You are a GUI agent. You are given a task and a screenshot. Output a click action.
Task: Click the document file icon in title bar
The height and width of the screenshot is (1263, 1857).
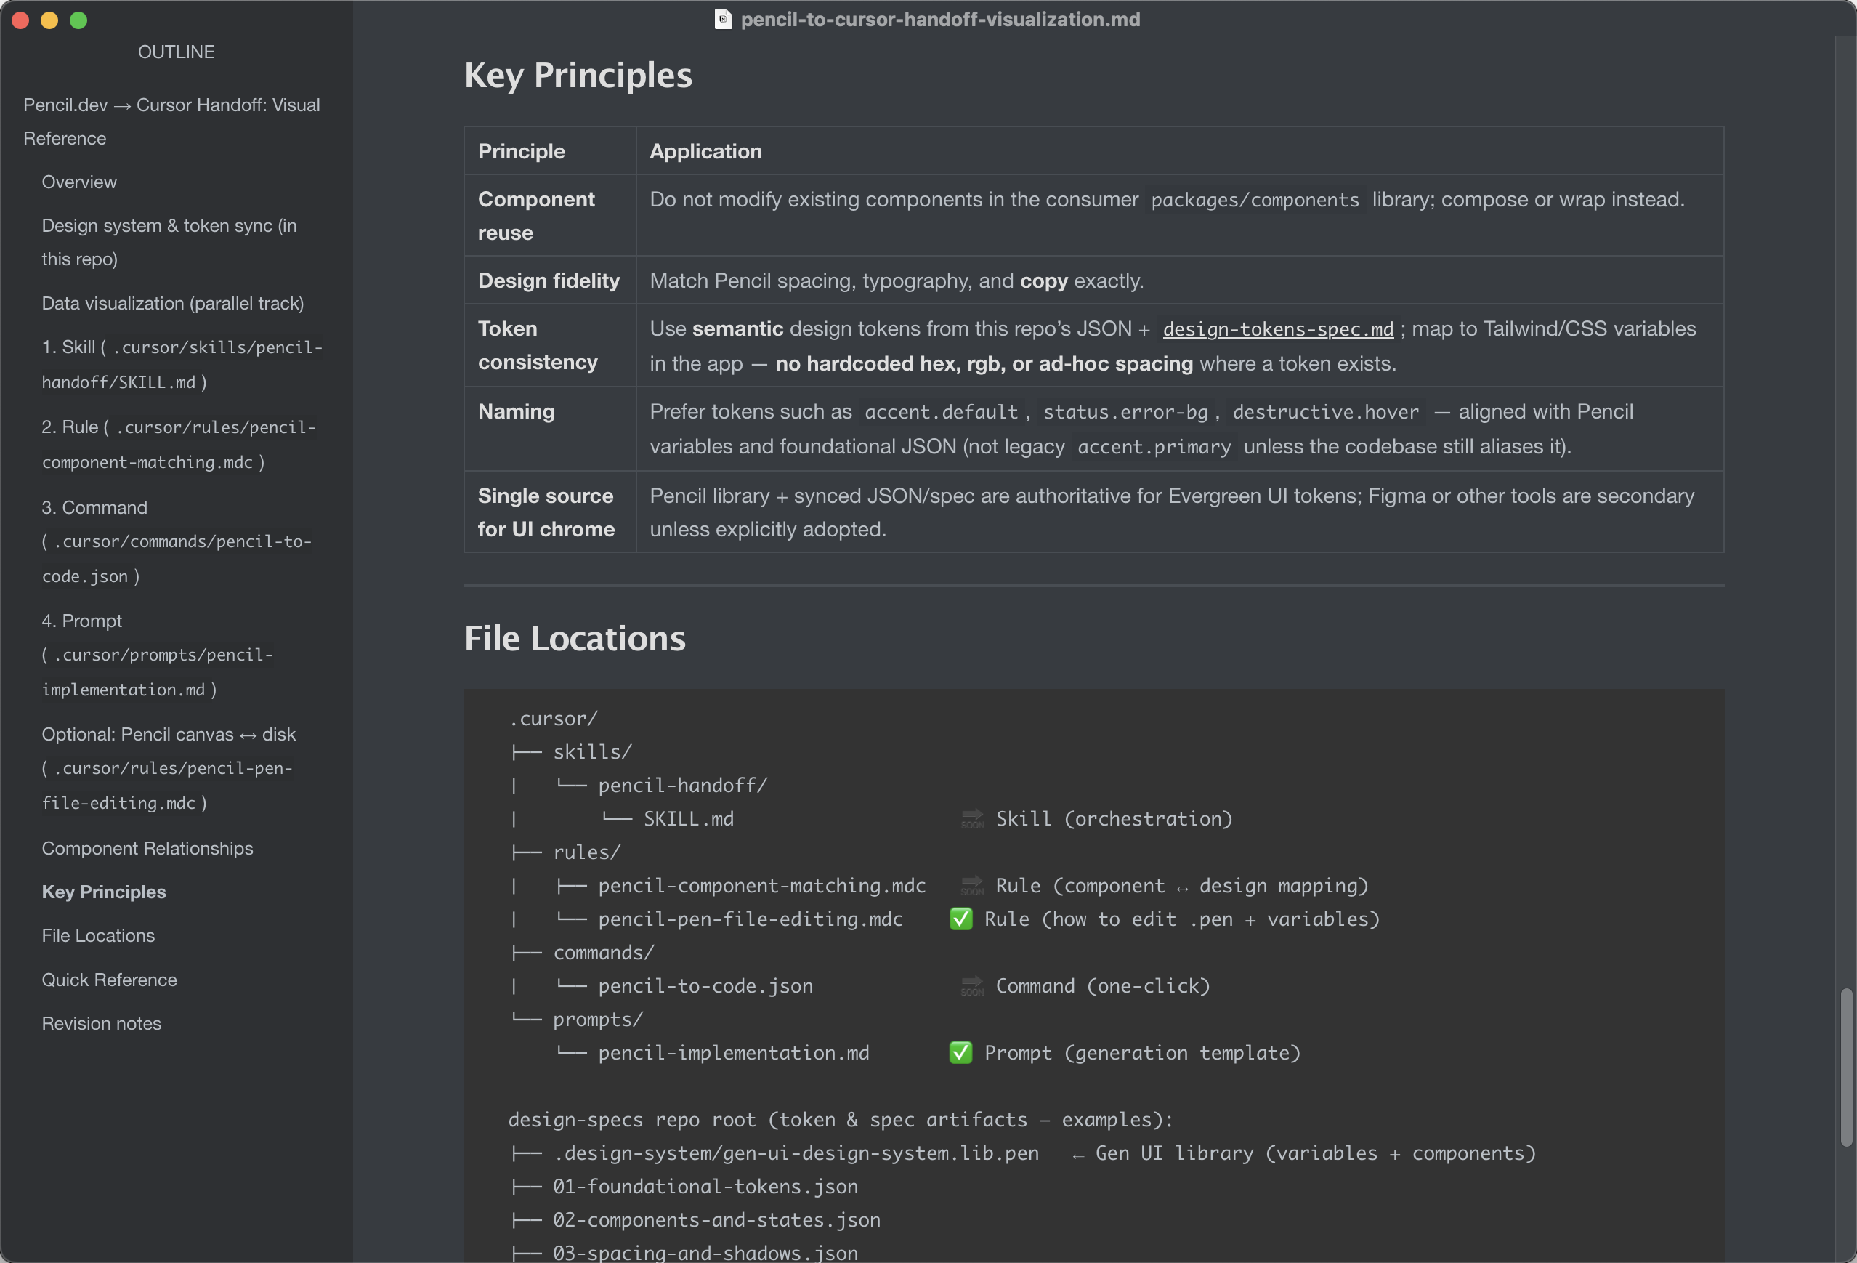pos(722,19)
